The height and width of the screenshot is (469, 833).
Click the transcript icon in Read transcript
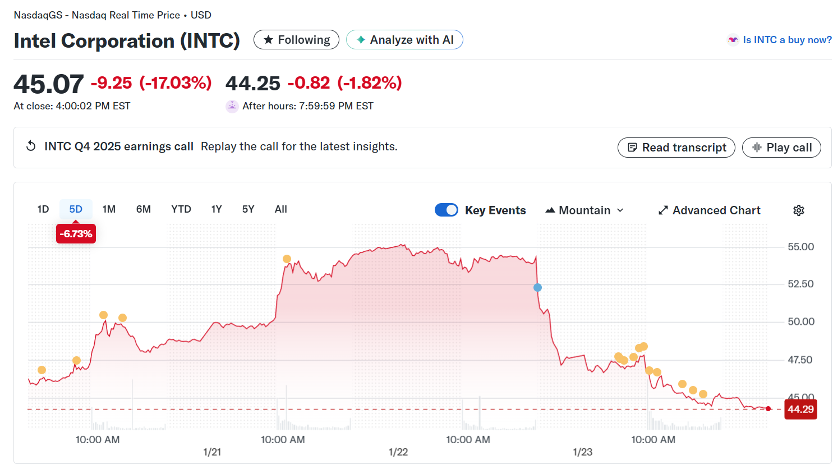point(632,148)
